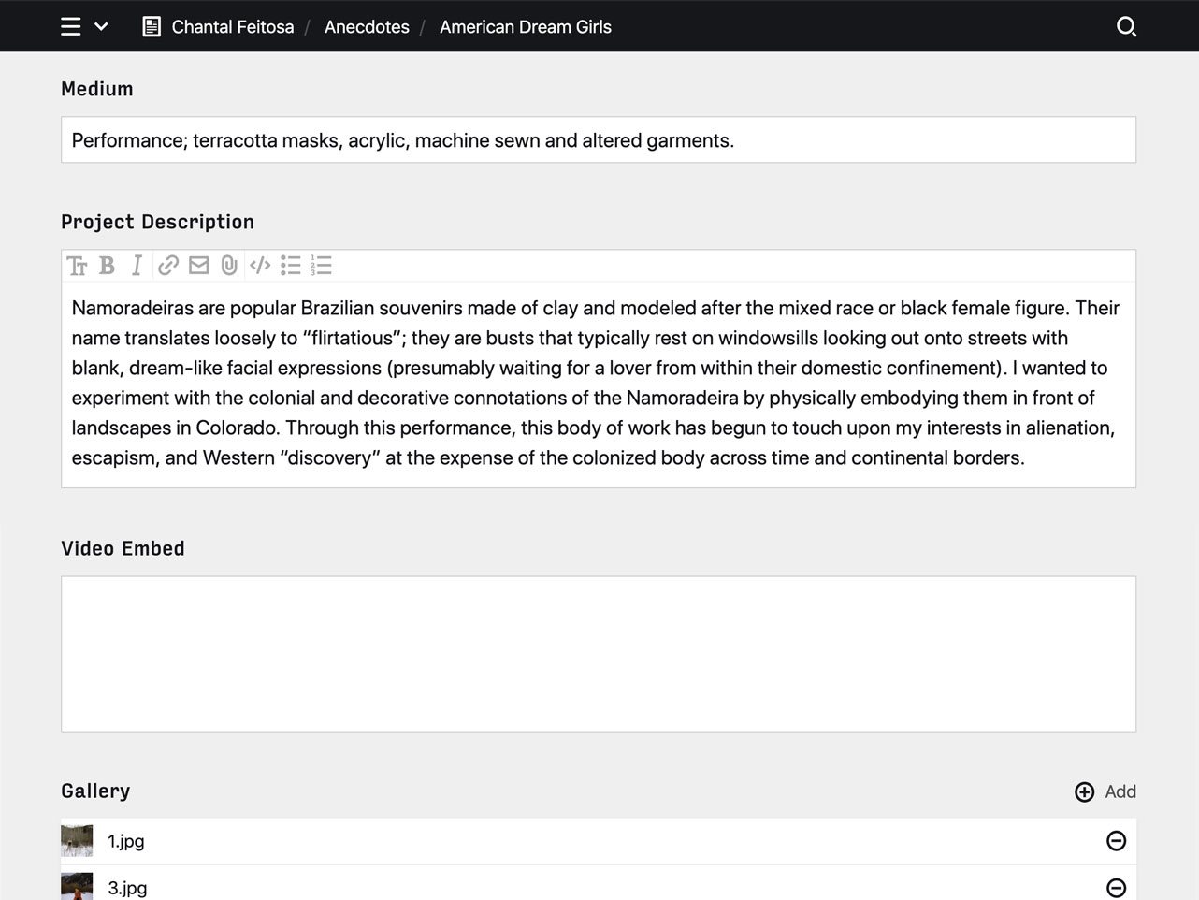This screenshot has width=1199, height=900.
Task: Click inside the Video Embed field
Action: (x=599, y=653)
